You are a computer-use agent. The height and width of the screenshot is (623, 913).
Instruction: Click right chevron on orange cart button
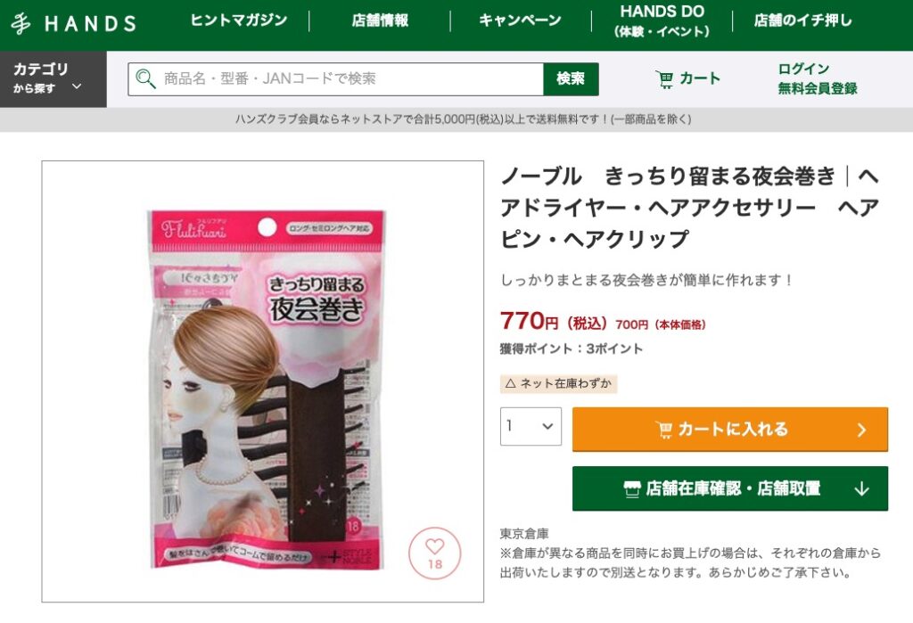pos(862,430)
